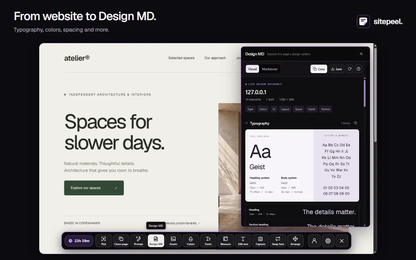Open the Capture tool

[x=260, y=241]
